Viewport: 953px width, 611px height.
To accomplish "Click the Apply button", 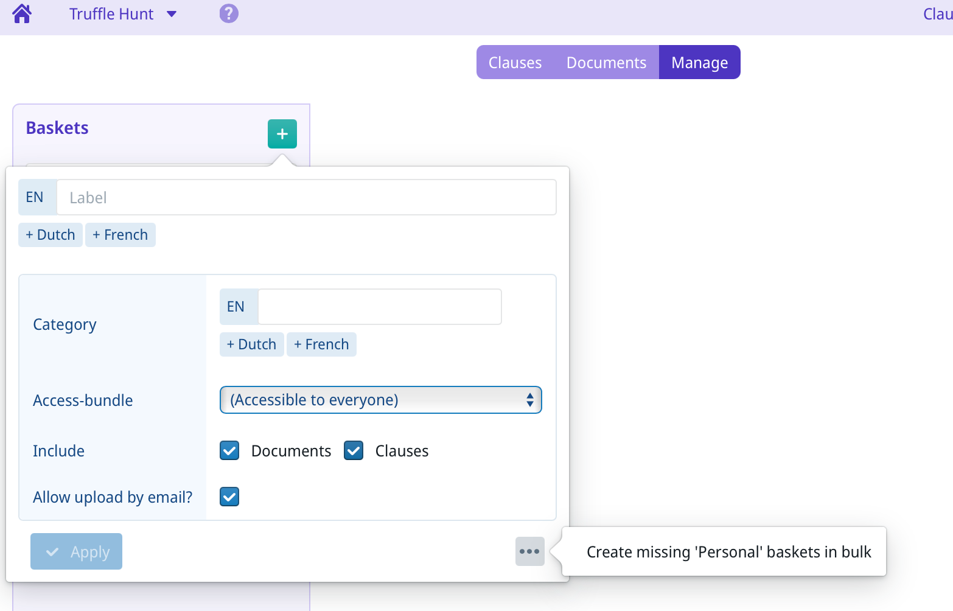I will click(76, 551).
